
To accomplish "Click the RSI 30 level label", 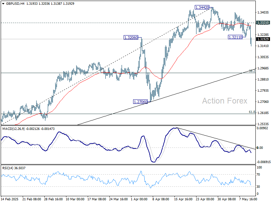I will tap(258, 187).
